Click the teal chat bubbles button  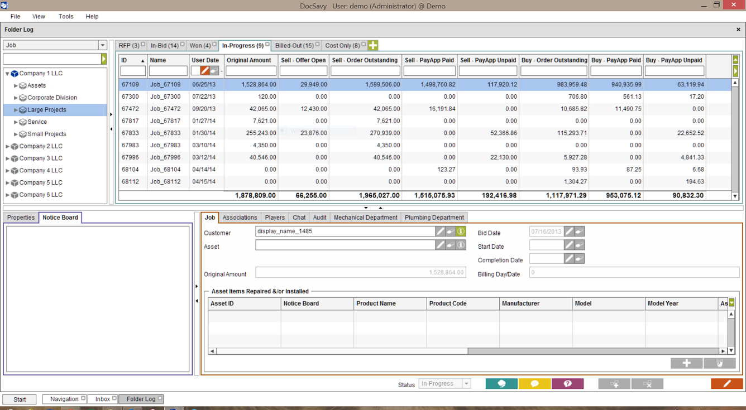click(501, 384)
